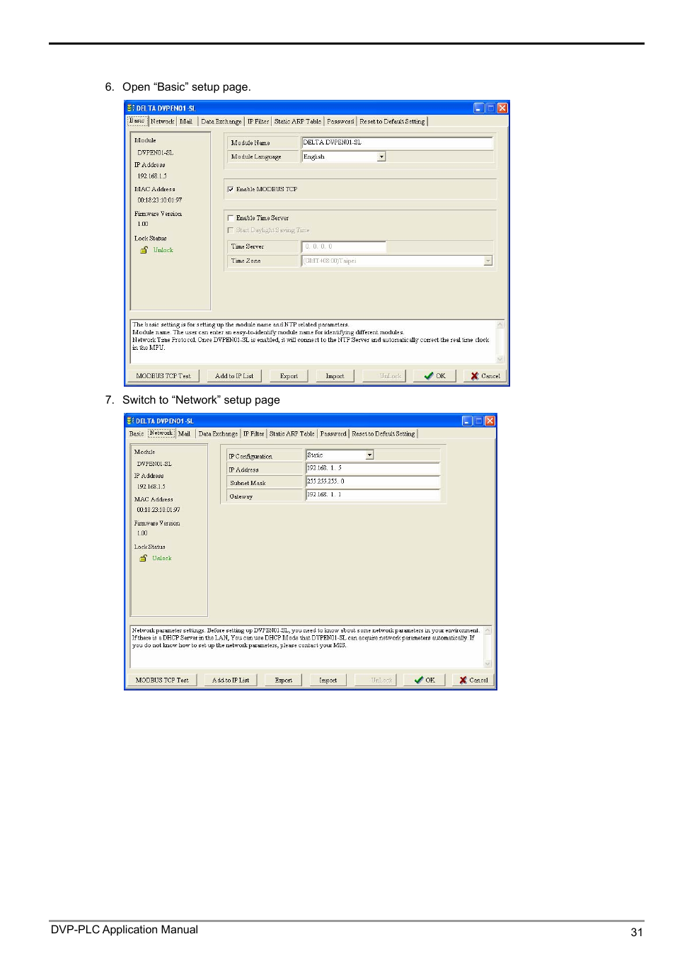
Task: Click OK button in Basic window
Action: (x=435, y=376)
